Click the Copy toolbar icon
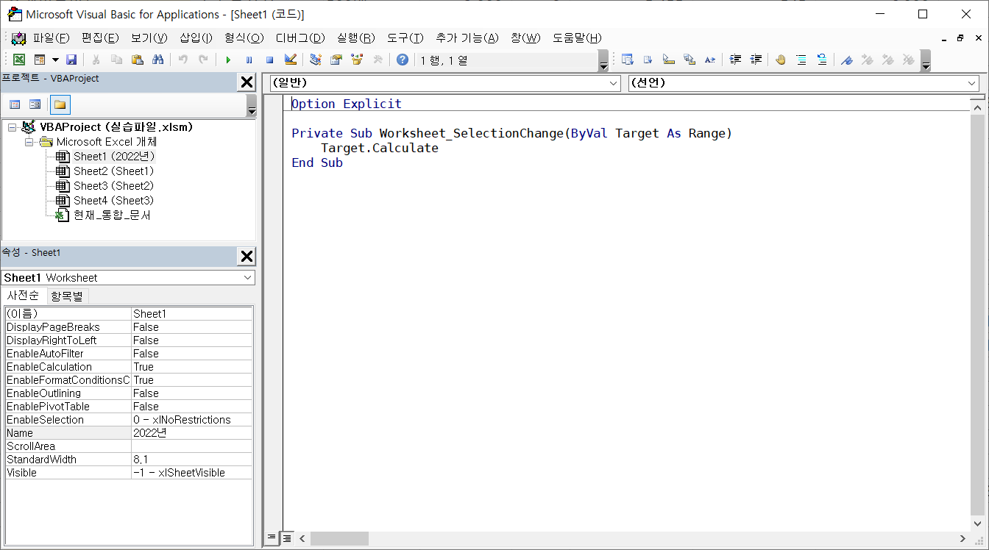The width and height of the screenshot is (989, 550). pos(116,60)
